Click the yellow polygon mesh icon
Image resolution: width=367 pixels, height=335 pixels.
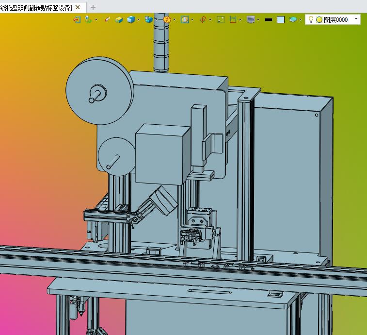(x=167, y=19)
